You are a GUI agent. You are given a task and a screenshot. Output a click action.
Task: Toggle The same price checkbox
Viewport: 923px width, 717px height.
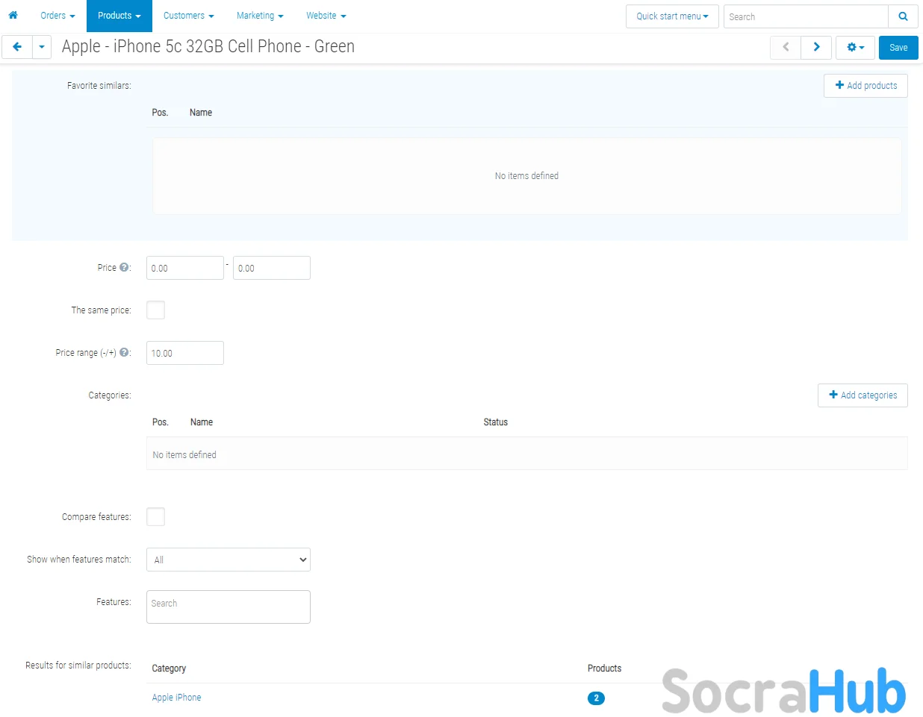(x=155, y=310)
